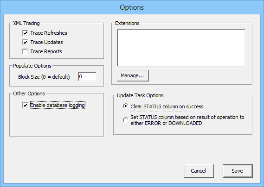Image resolution: width=264 pixels, height=187 pixels.
Task: Select Clear STATUS column on success
Action: [125, 106]
